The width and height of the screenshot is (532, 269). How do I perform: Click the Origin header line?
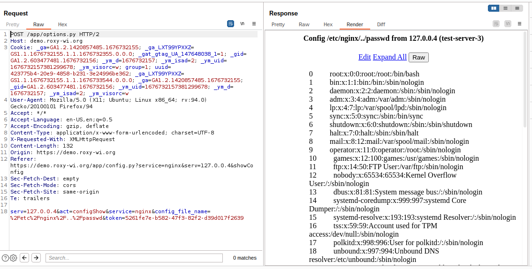[63, 152]
